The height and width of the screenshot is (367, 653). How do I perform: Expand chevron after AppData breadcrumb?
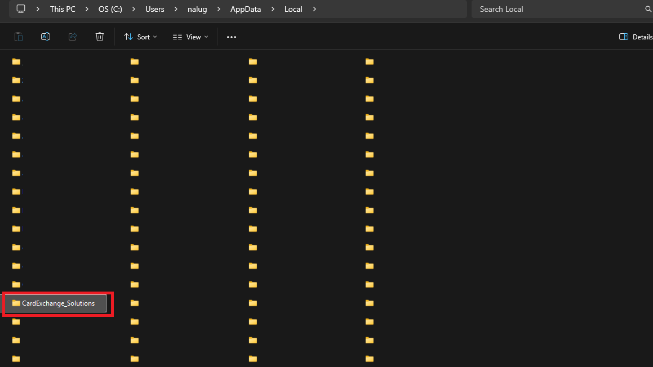click(x=273, y=9)
